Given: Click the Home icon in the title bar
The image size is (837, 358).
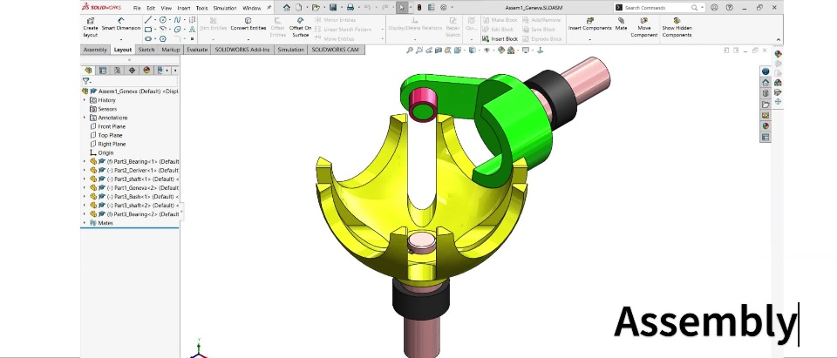Looking at the screenshot, I should (x=287, y=8).
